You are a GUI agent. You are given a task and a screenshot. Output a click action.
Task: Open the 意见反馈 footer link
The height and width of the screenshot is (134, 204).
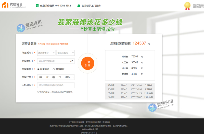click(x=89, y=122)
